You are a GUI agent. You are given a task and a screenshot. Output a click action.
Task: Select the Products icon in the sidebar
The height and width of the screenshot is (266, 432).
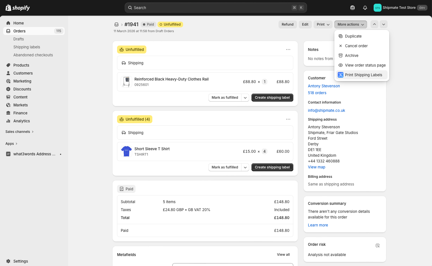8,65
